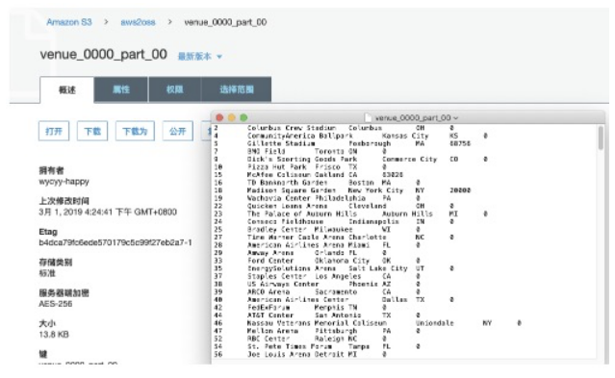Click the Joe Louis Arena row

tap(300, 355)
